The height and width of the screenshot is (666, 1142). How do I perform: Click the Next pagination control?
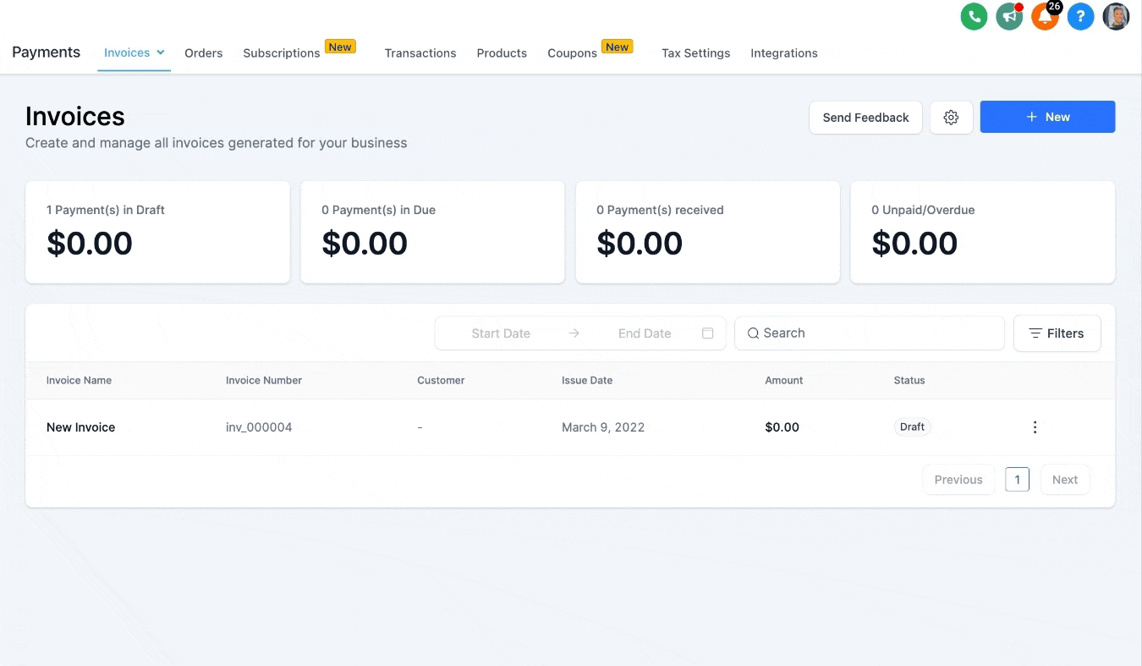point(1065,479)
